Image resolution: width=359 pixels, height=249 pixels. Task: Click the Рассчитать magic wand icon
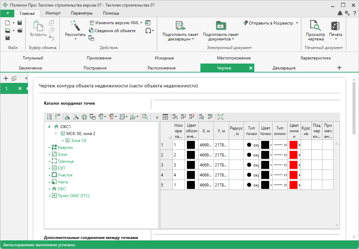click(75, 26)
